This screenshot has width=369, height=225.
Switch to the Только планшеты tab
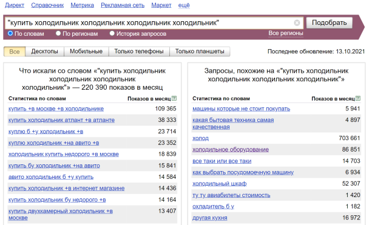pos(200,52)
